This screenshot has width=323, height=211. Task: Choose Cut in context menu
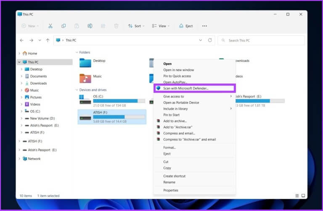coord(195,162)
